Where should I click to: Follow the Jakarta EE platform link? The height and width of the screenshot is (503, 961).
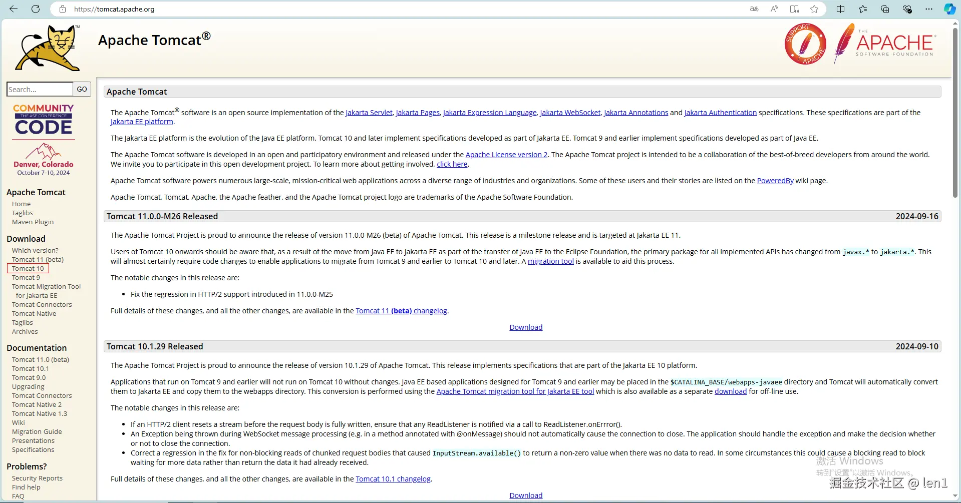[142, 122]
